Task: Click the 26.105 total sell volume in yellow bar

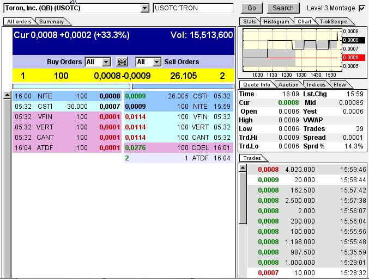Action: (184, 76)
